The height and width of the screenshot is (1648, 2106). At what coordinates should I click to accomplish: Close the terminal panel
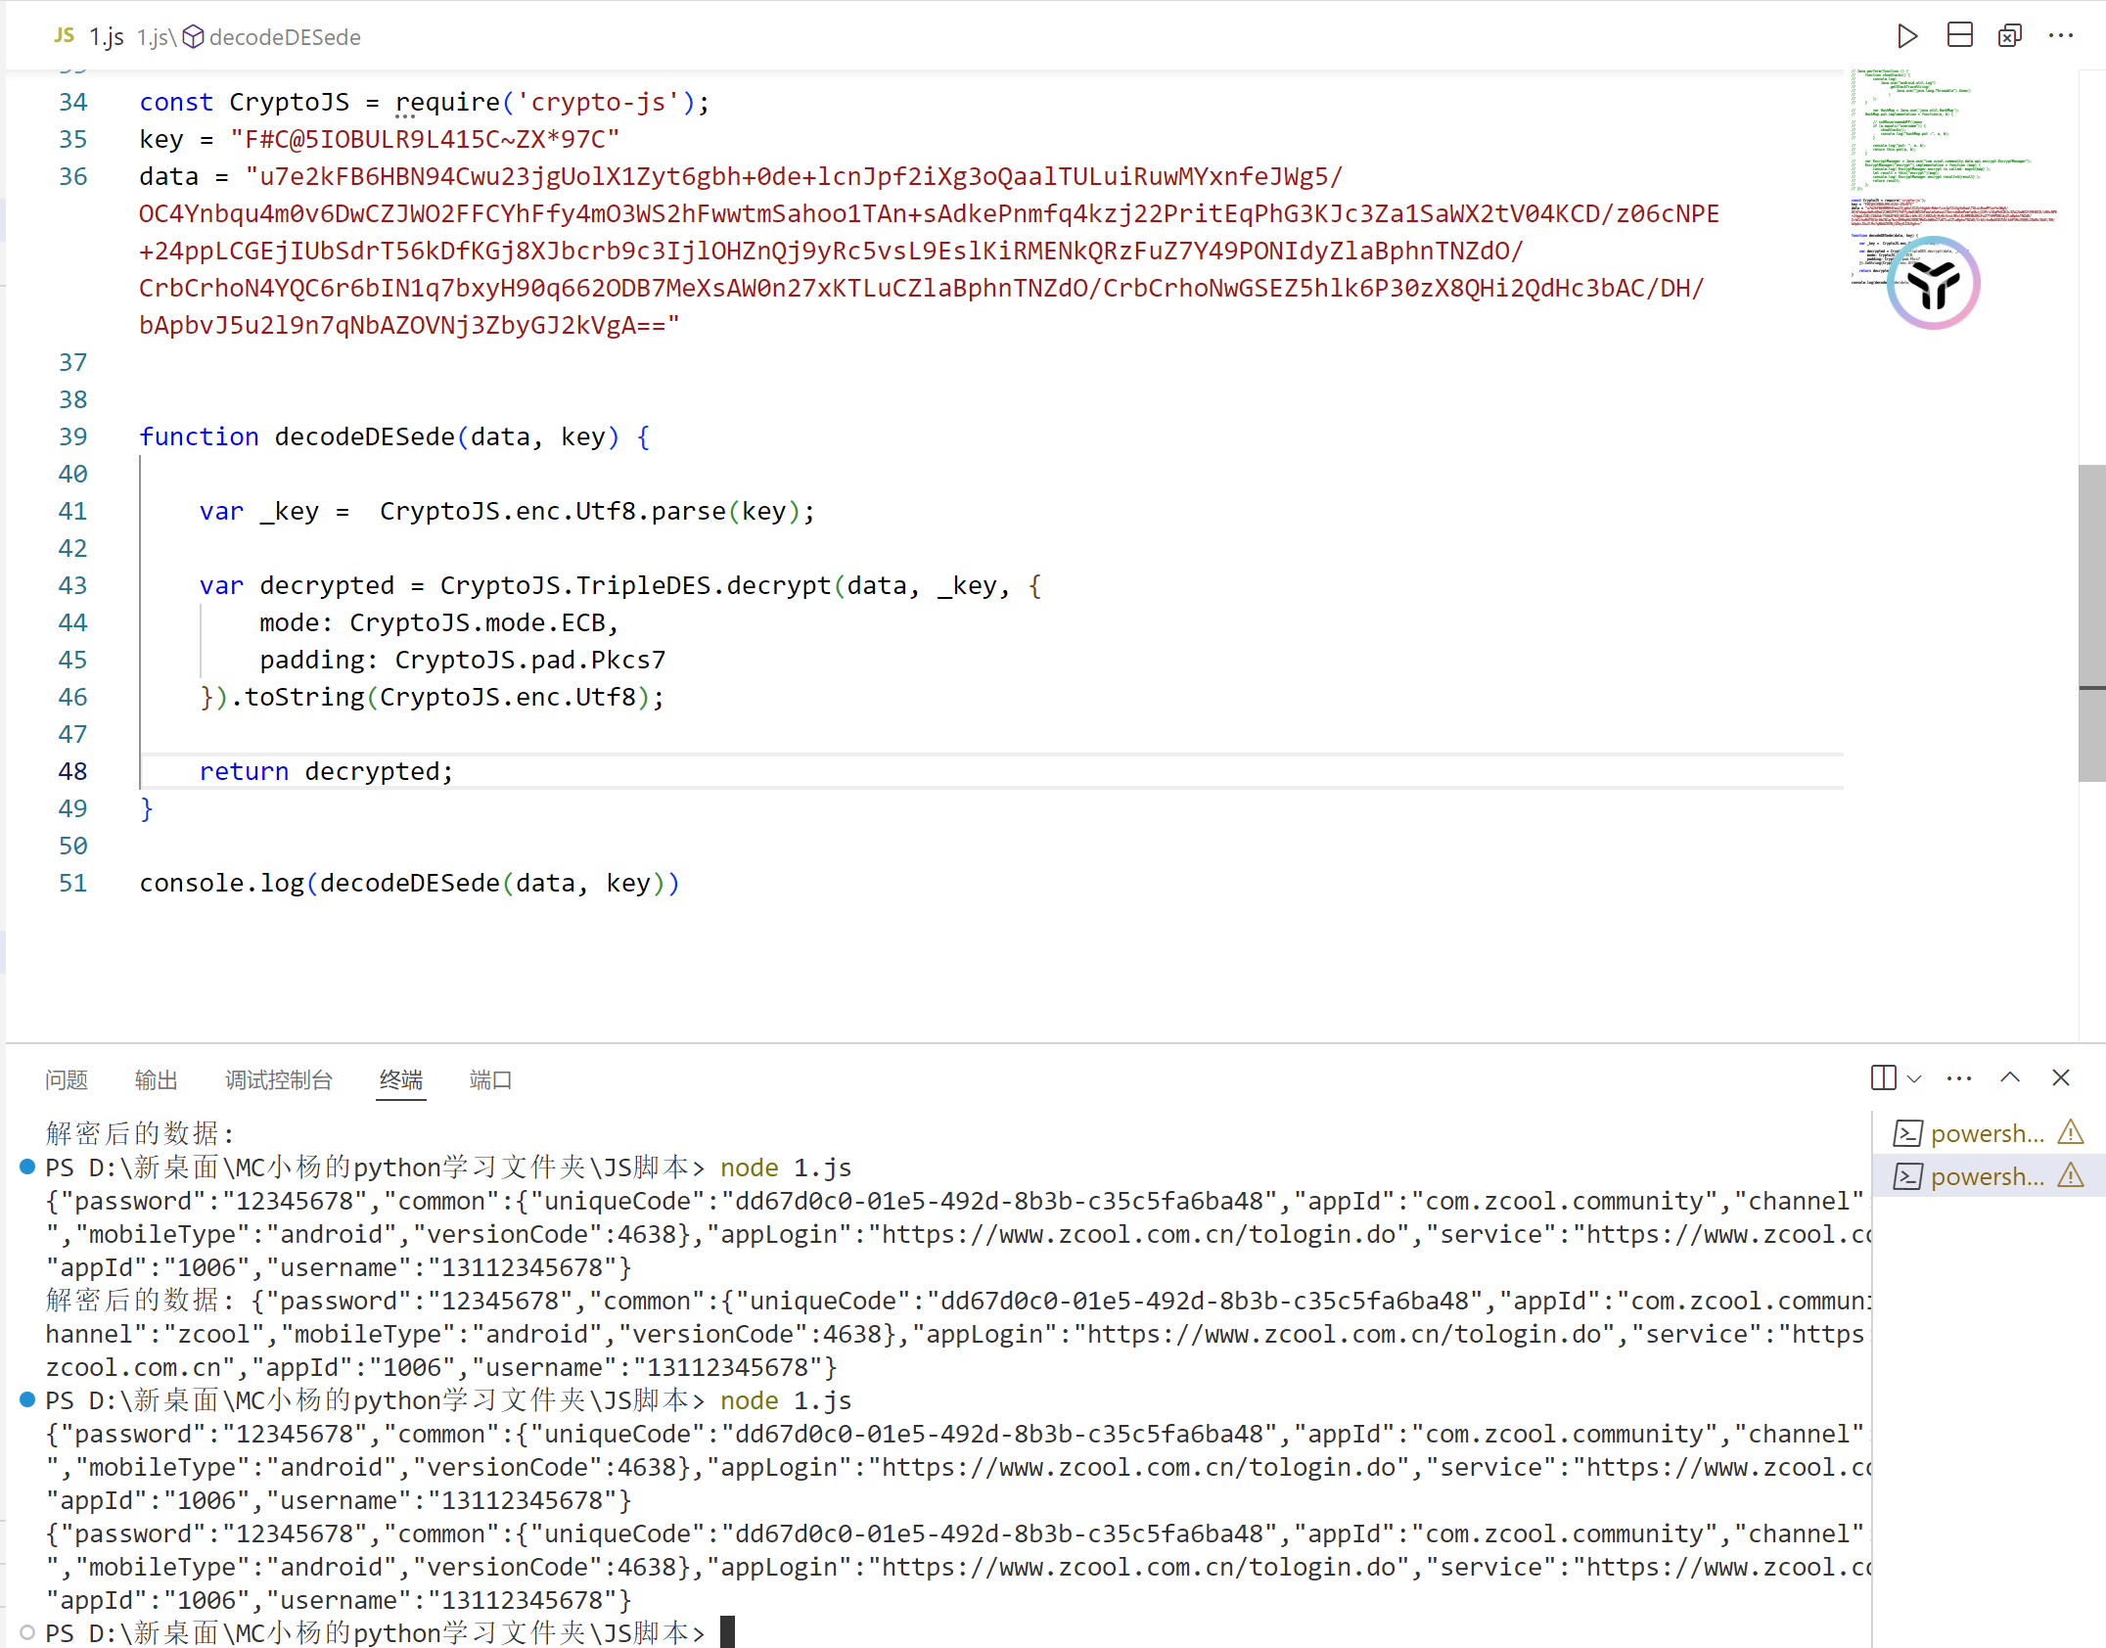pos(2061,1077)
